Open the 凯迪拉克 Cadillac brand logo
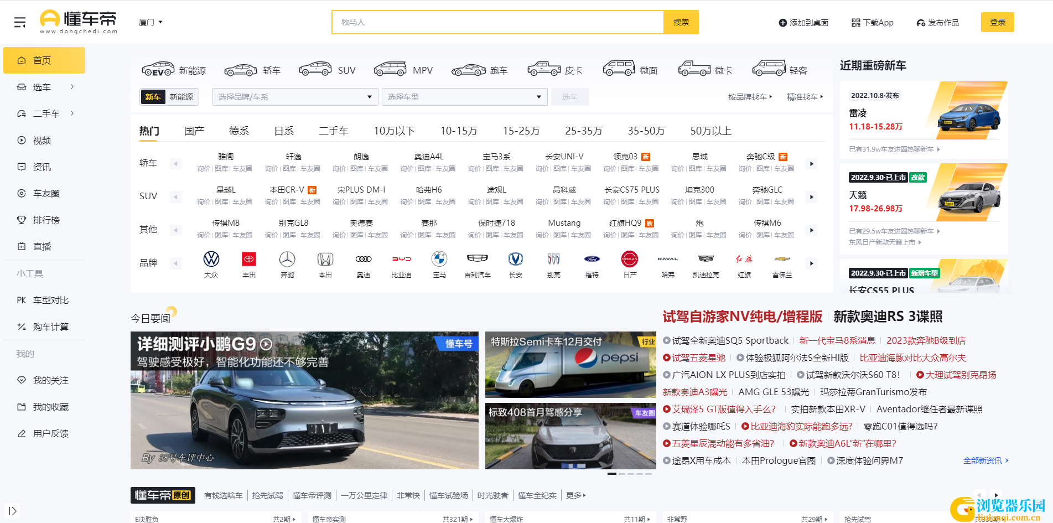 [706, 258]
